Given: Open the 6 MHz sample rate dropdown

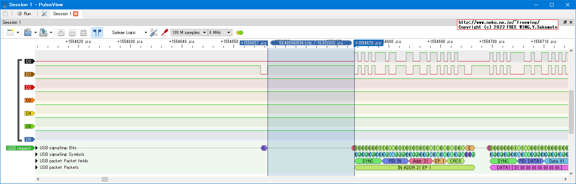Looking at the screenshot, I should click(219, 33).
